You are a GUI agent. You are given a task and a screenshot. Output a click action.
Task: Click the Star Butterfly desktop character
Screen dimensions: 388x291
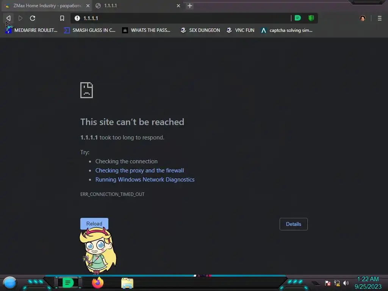(98, 250)
